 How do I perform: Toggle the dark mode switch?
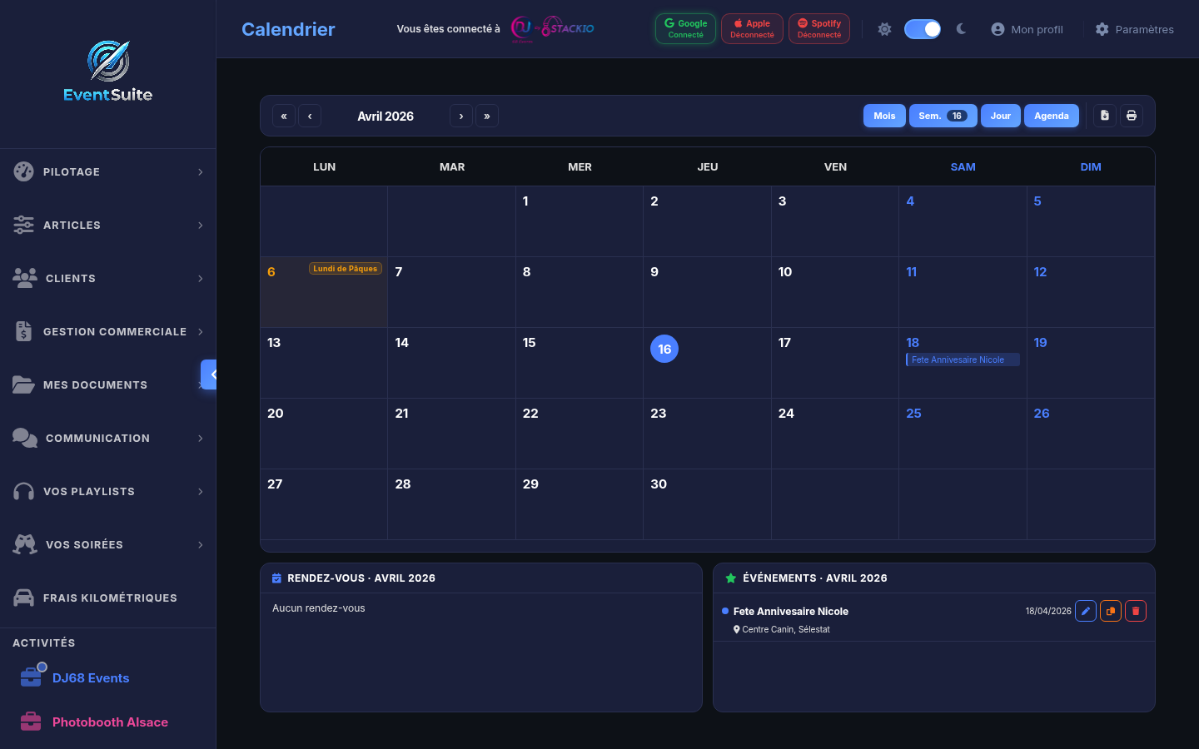922,28
